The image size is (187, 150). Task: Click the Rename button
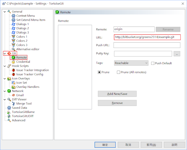168,29
